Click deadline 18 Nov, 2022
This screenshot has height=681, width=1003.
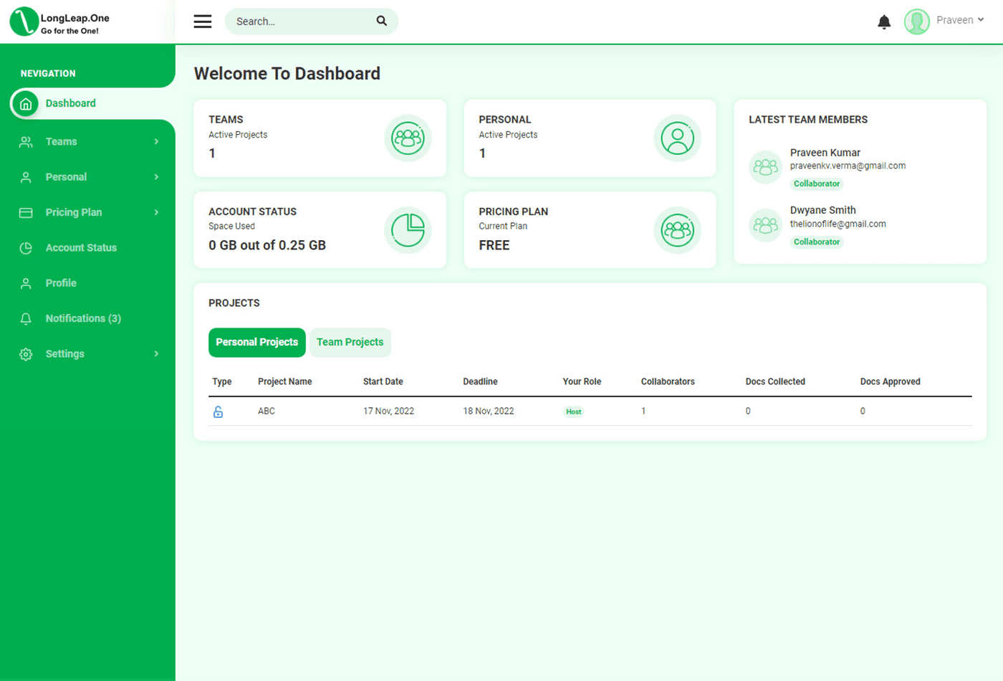pos(489,411)
